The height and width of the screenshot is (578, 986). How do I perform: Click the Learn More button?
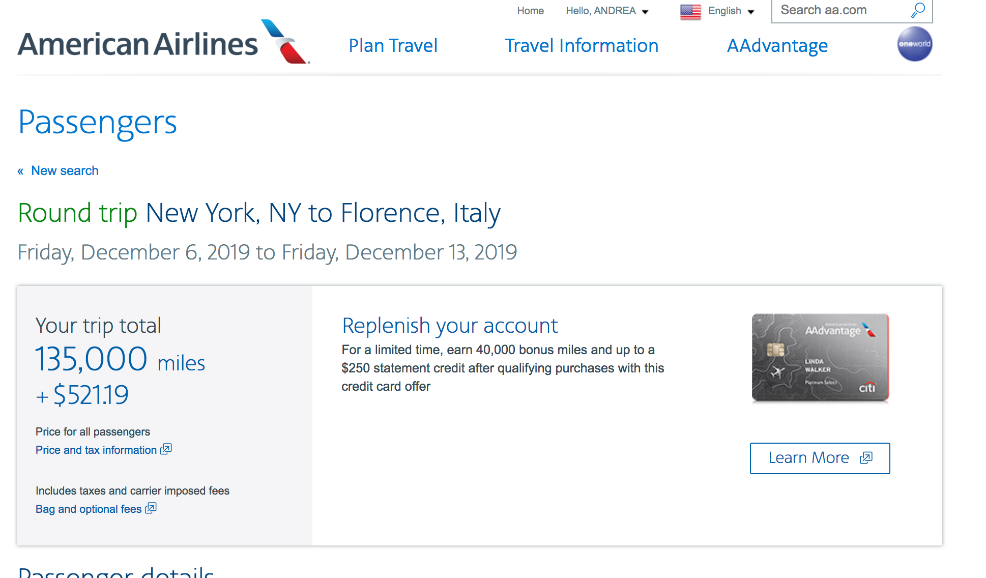click(x=819, y=458)
